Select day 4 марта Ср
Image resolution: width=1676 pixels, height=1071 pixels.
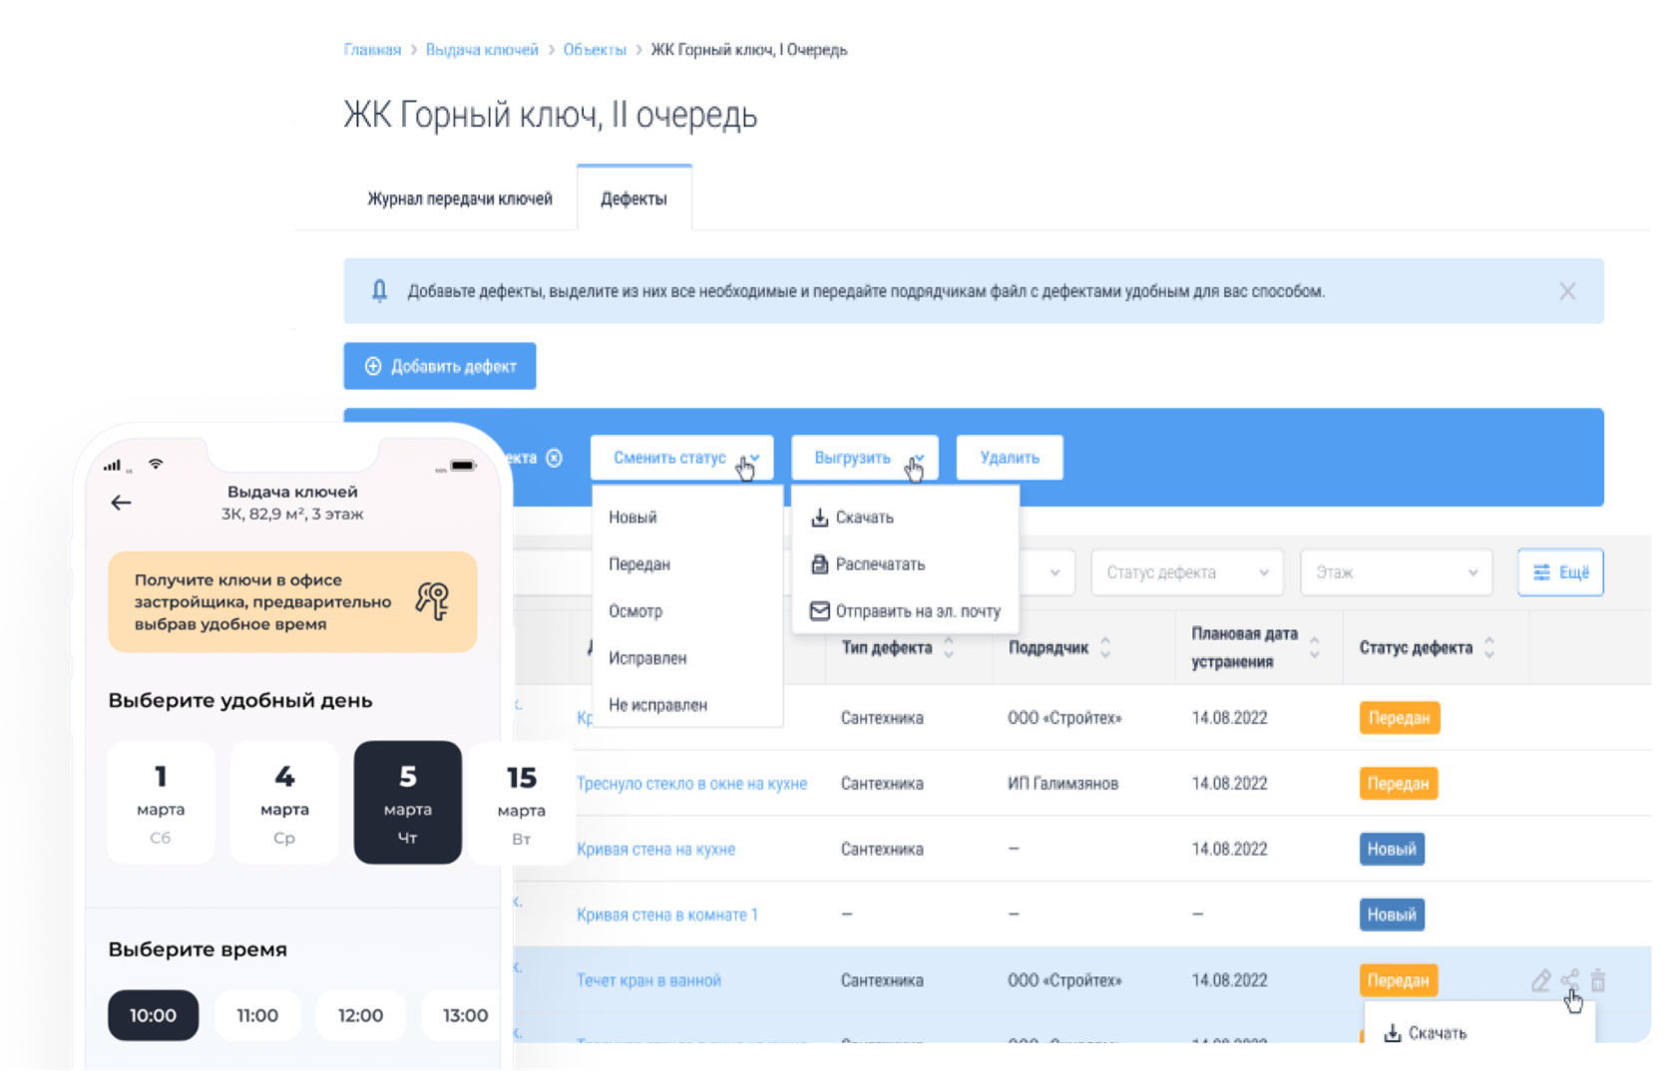284,802
